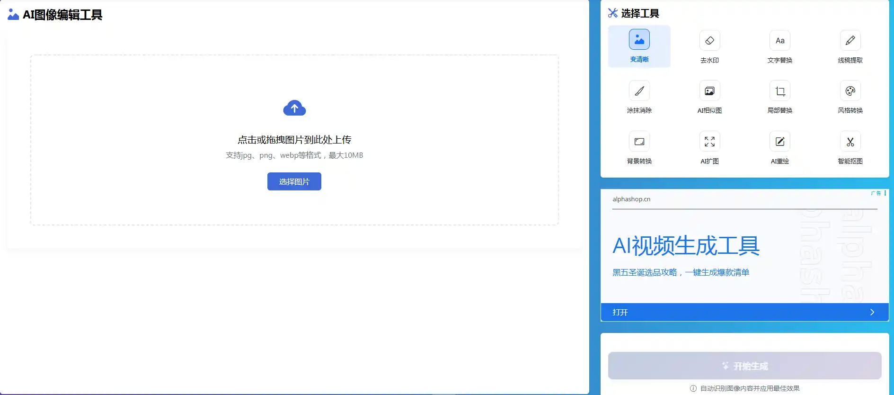Select the 风格转换 style transfer tool
894x395 pixels.
tap(850, 97)
